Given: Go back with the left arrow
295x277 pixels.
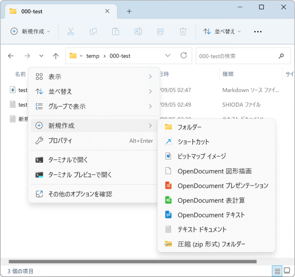Looking at the screenshot, I should tap(11, 56).
